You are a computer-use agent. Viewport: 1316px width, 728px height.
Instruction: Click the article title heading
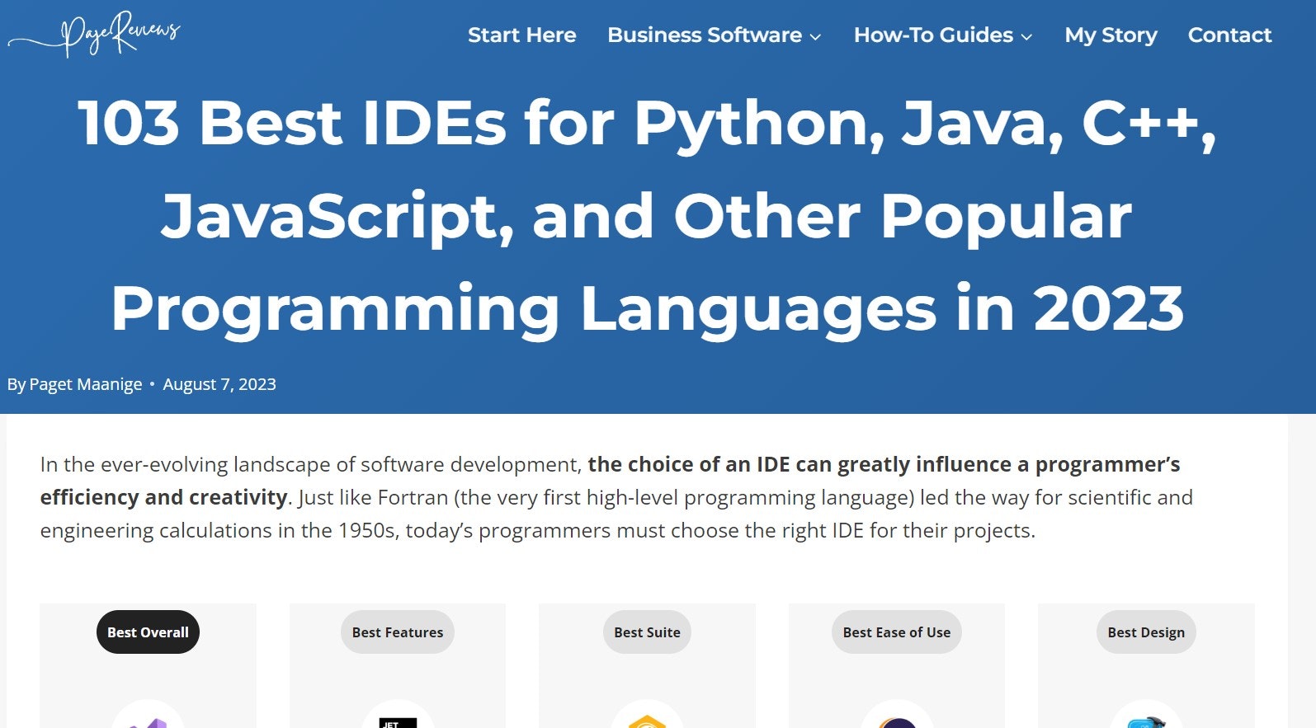point(648,216)
